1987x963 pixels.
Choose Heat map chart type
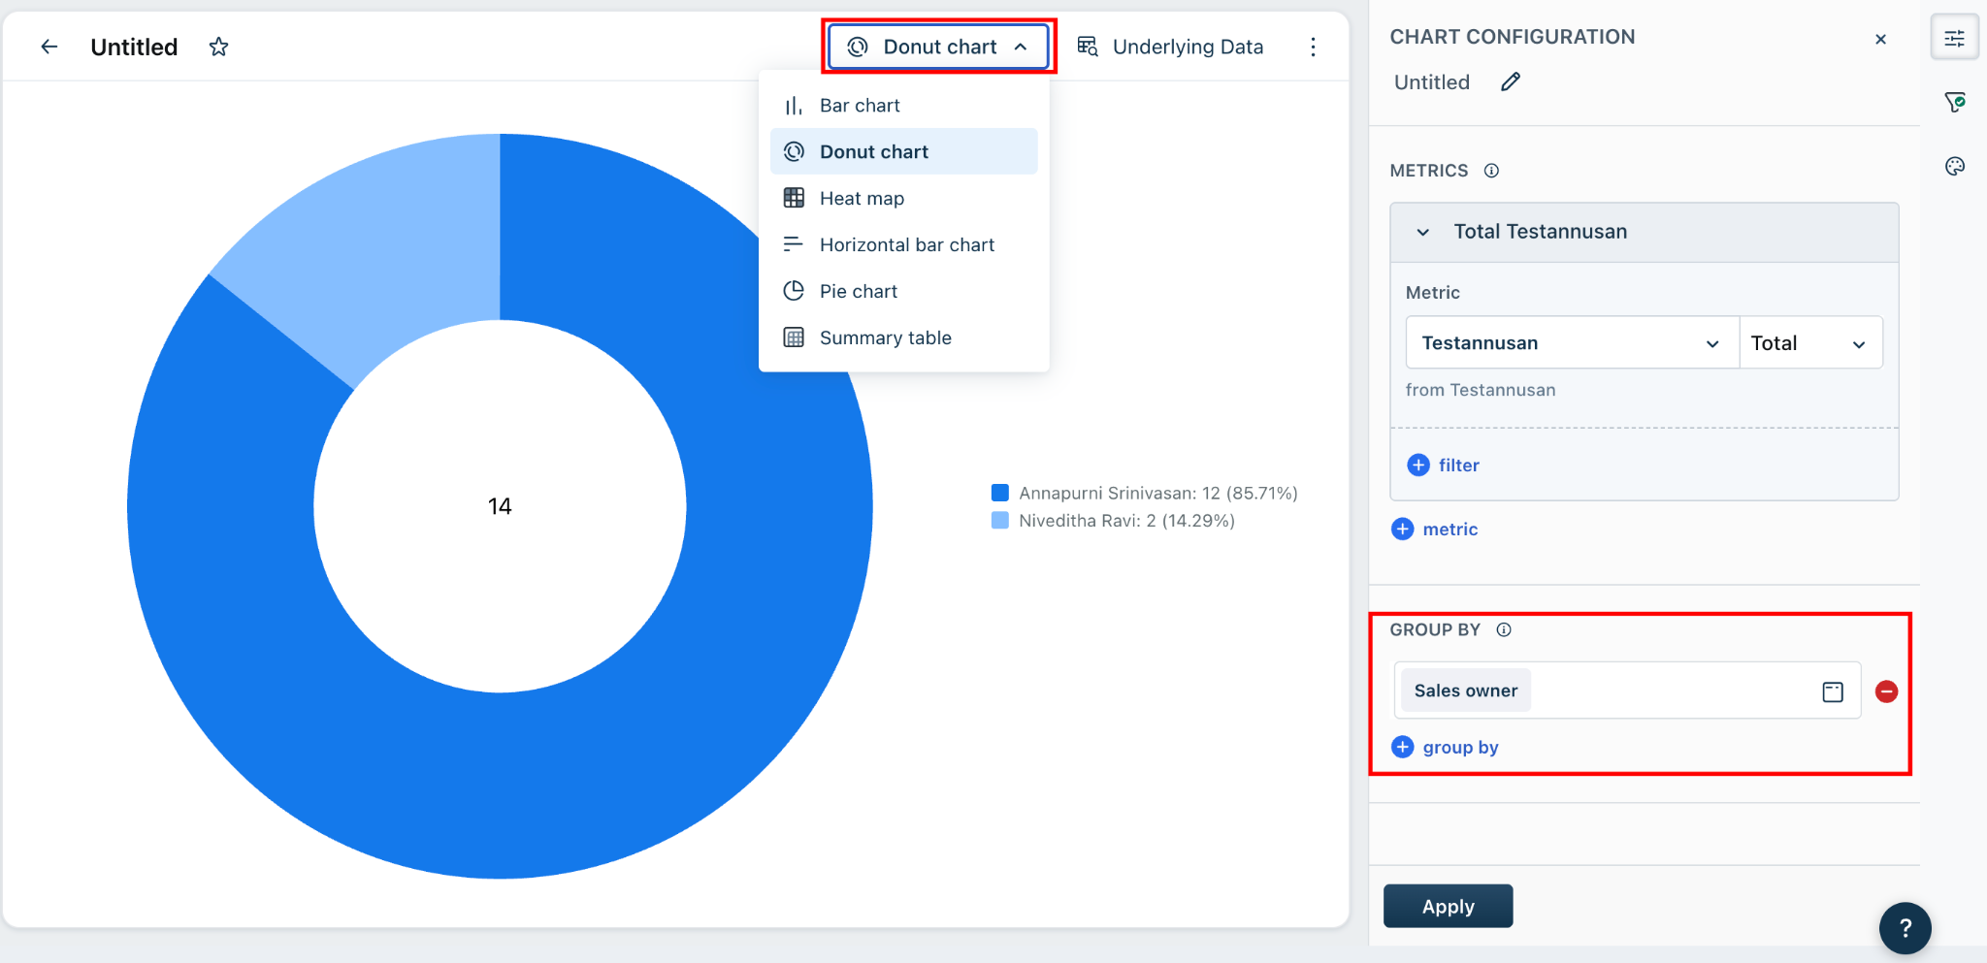pyautogui.click(x=903, y=198)
